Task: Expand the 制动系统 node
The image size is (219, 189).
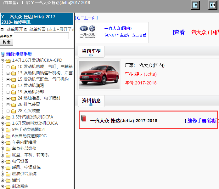Action: 2,186
